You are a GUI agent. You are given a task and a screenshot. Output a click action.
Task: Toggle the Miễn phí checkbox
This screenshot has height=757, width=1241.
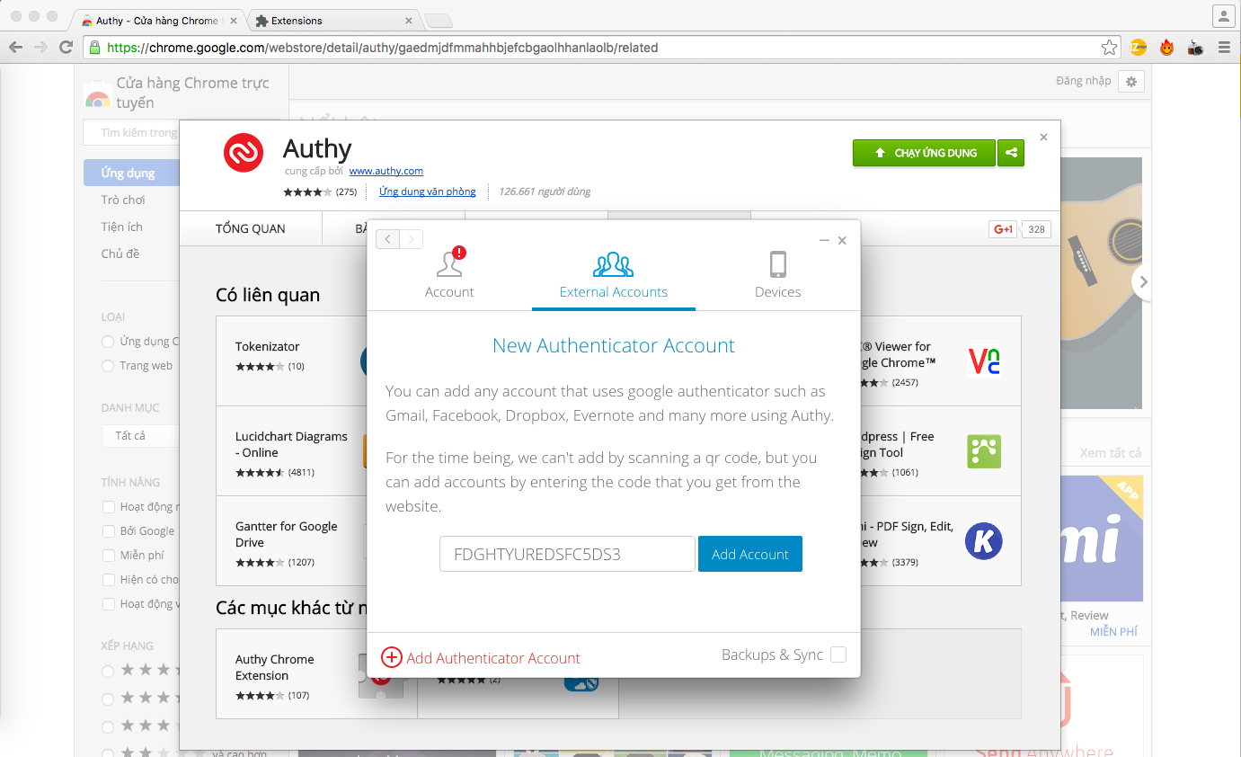point(109,556)
